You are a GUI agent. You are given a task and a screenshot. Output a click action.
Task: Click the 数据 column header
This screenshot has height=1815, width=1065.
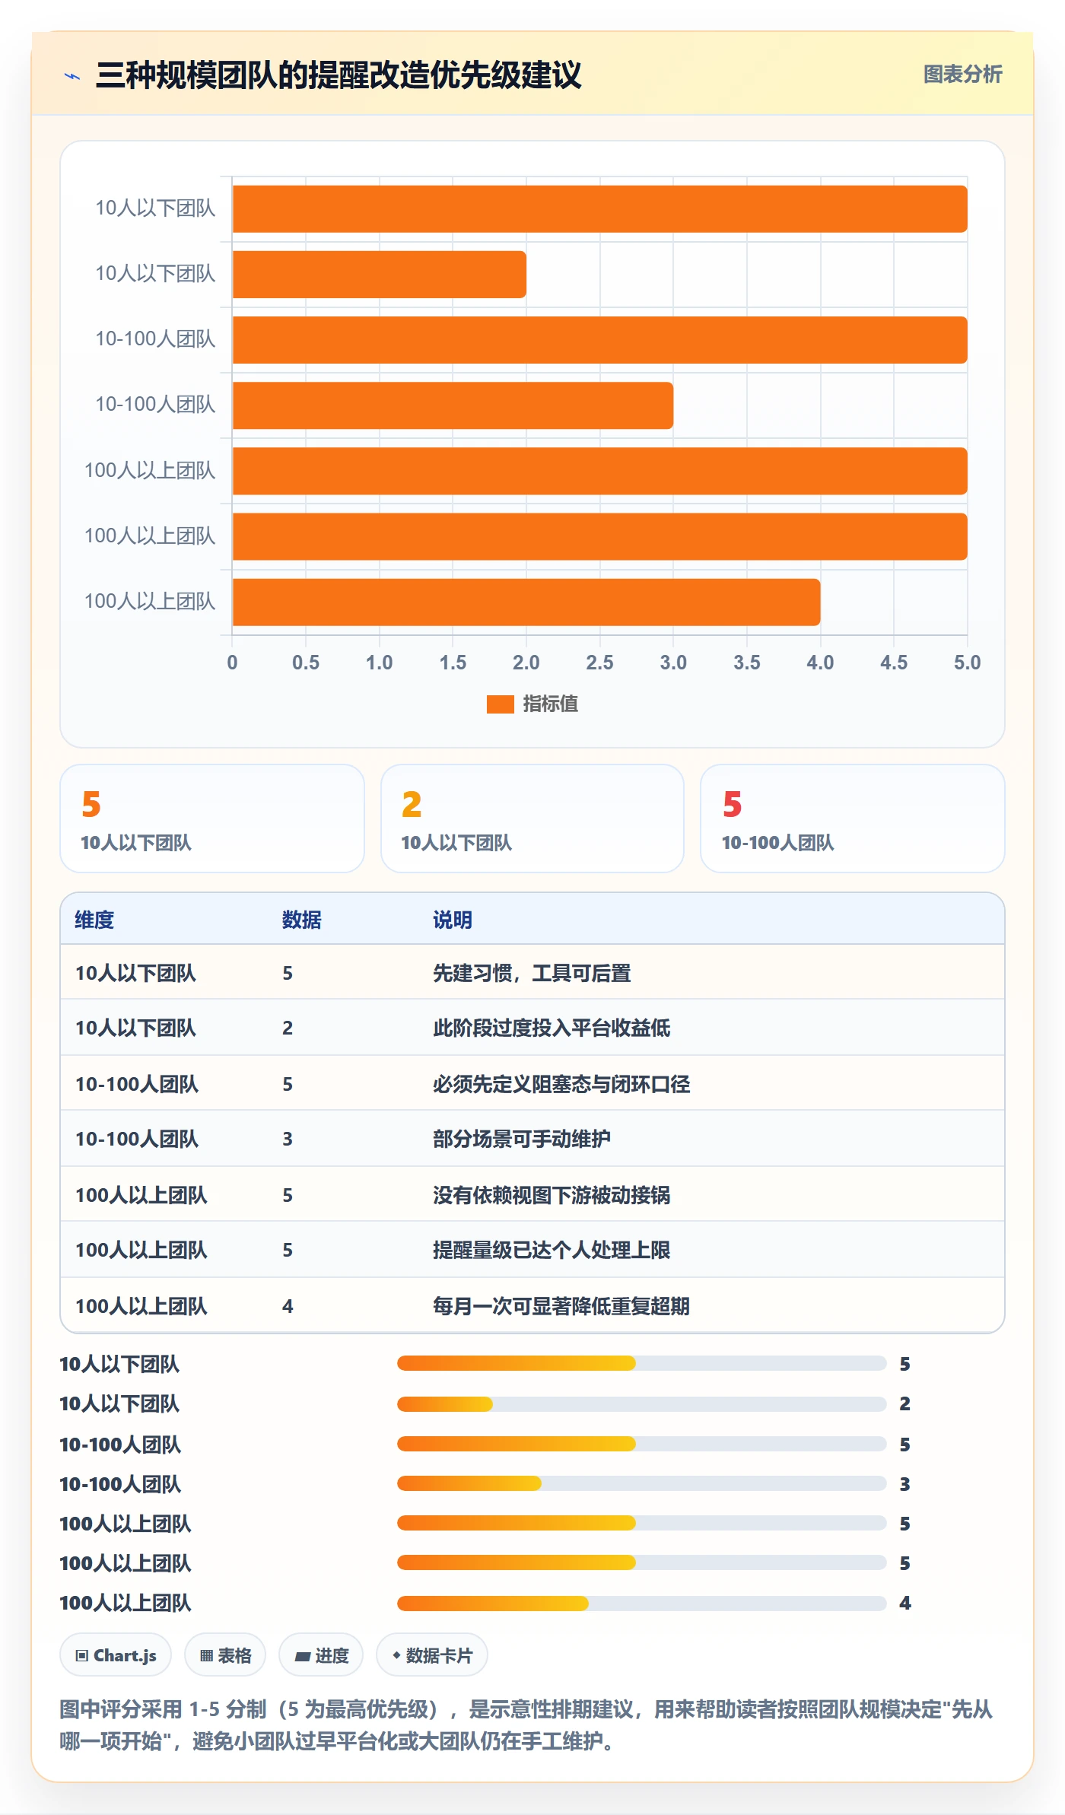(302, 920)
